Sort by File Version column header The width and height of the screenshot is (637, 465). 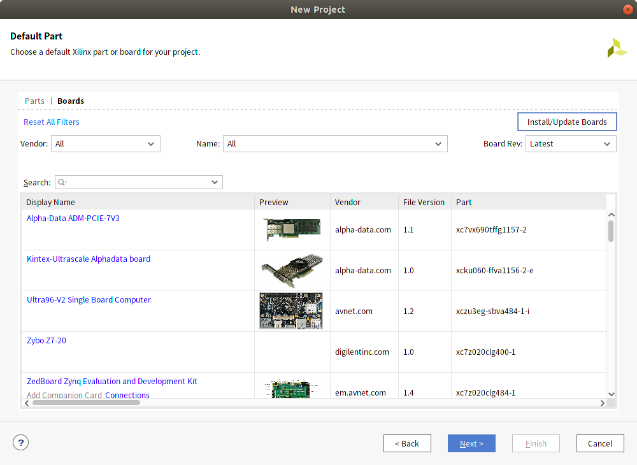tap(425, 203)
